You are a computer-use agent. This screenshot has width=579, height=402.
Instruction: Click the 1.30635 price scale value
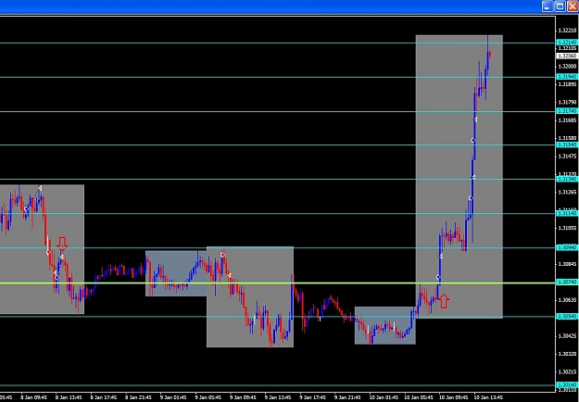[568, 300]
